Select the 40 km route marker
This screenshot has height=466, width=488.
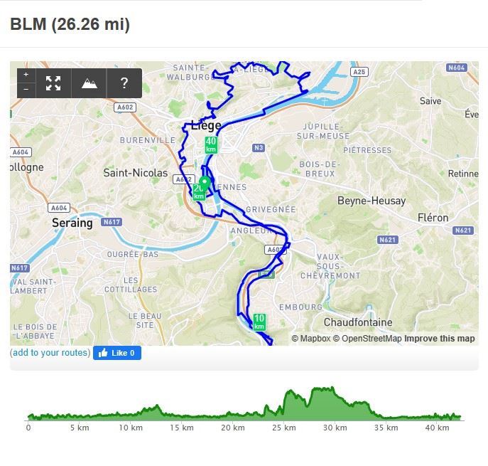click(x=211, y=144)
